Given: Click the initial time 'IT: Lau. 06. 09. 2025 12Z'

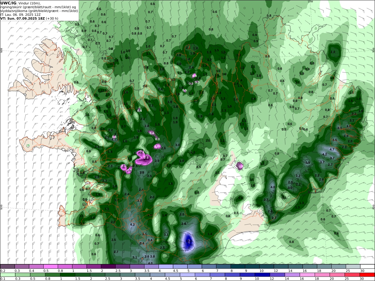Looking at the screenshot, I should point(21,15).
